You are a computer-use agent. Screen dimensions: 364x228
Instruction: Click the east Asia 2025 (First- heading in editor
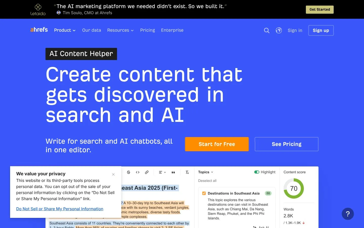pyautogui.click(x=150, y=188)
